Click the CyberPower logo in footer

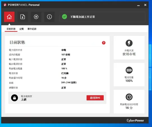(x=135, y=121)
